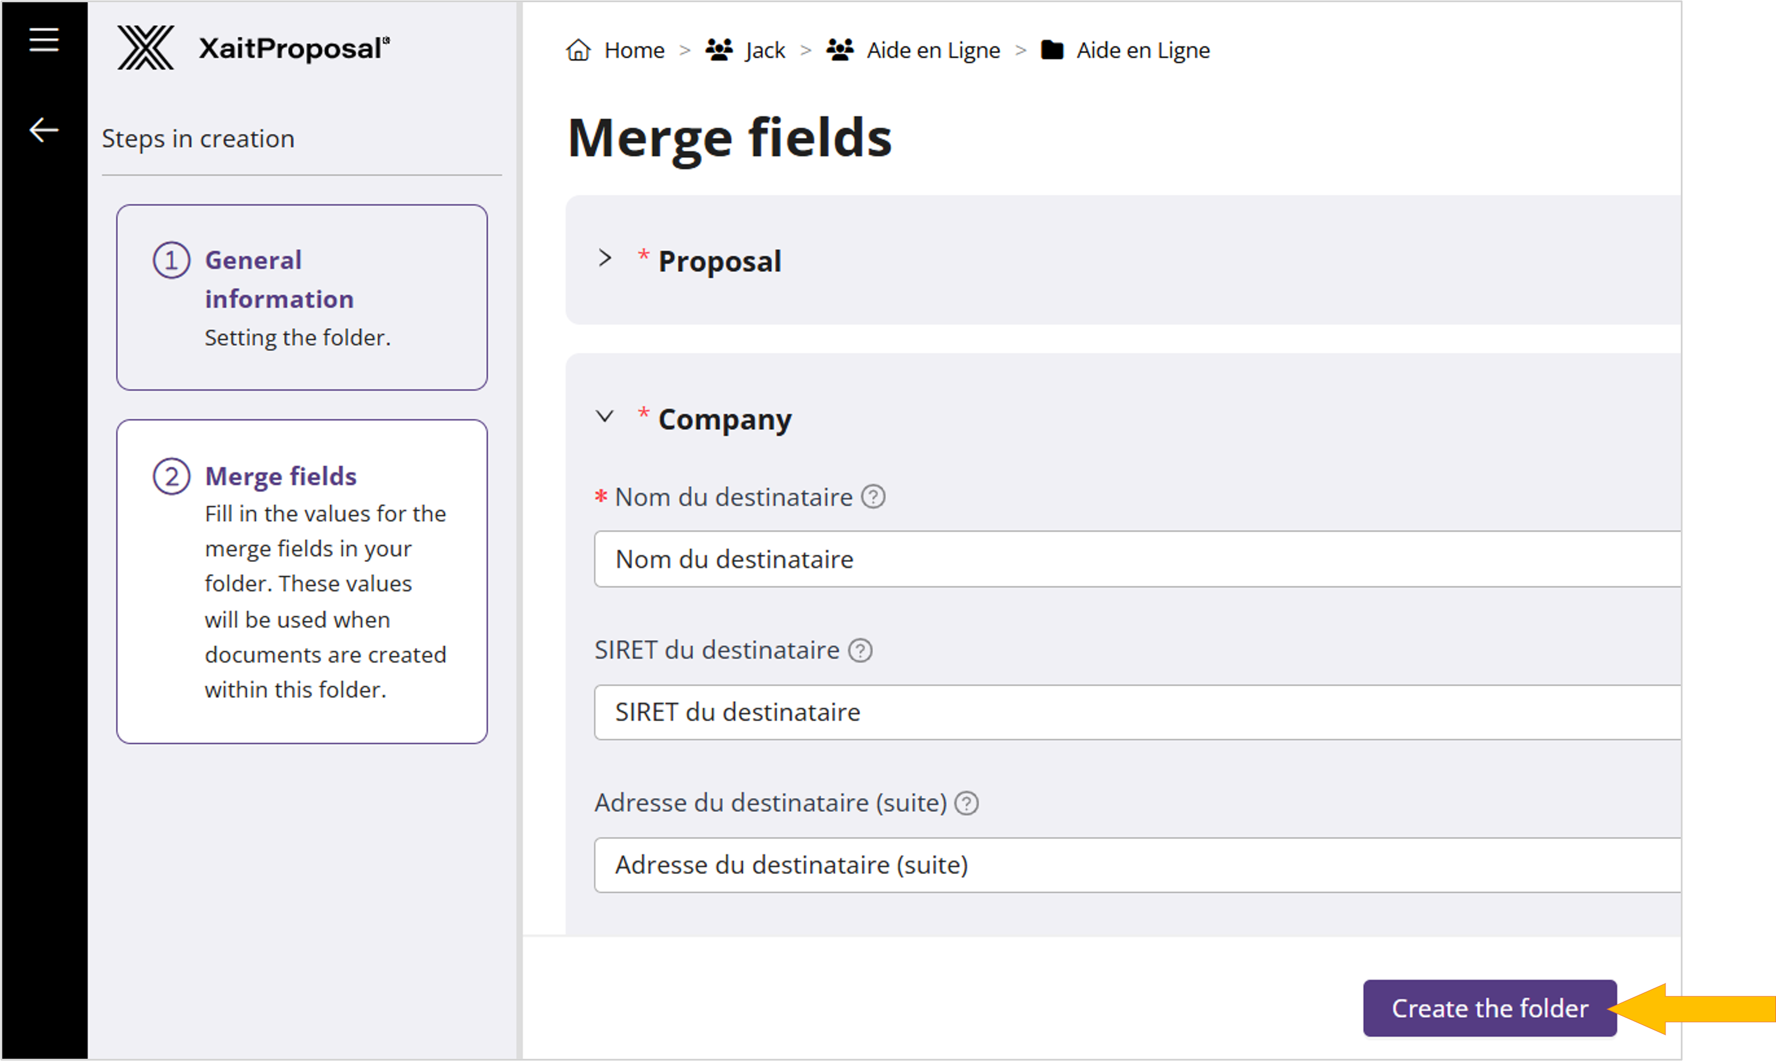1776x1061 pixels.
Task: Click the Home breadcrumb house icon
Action: [578, 50]
